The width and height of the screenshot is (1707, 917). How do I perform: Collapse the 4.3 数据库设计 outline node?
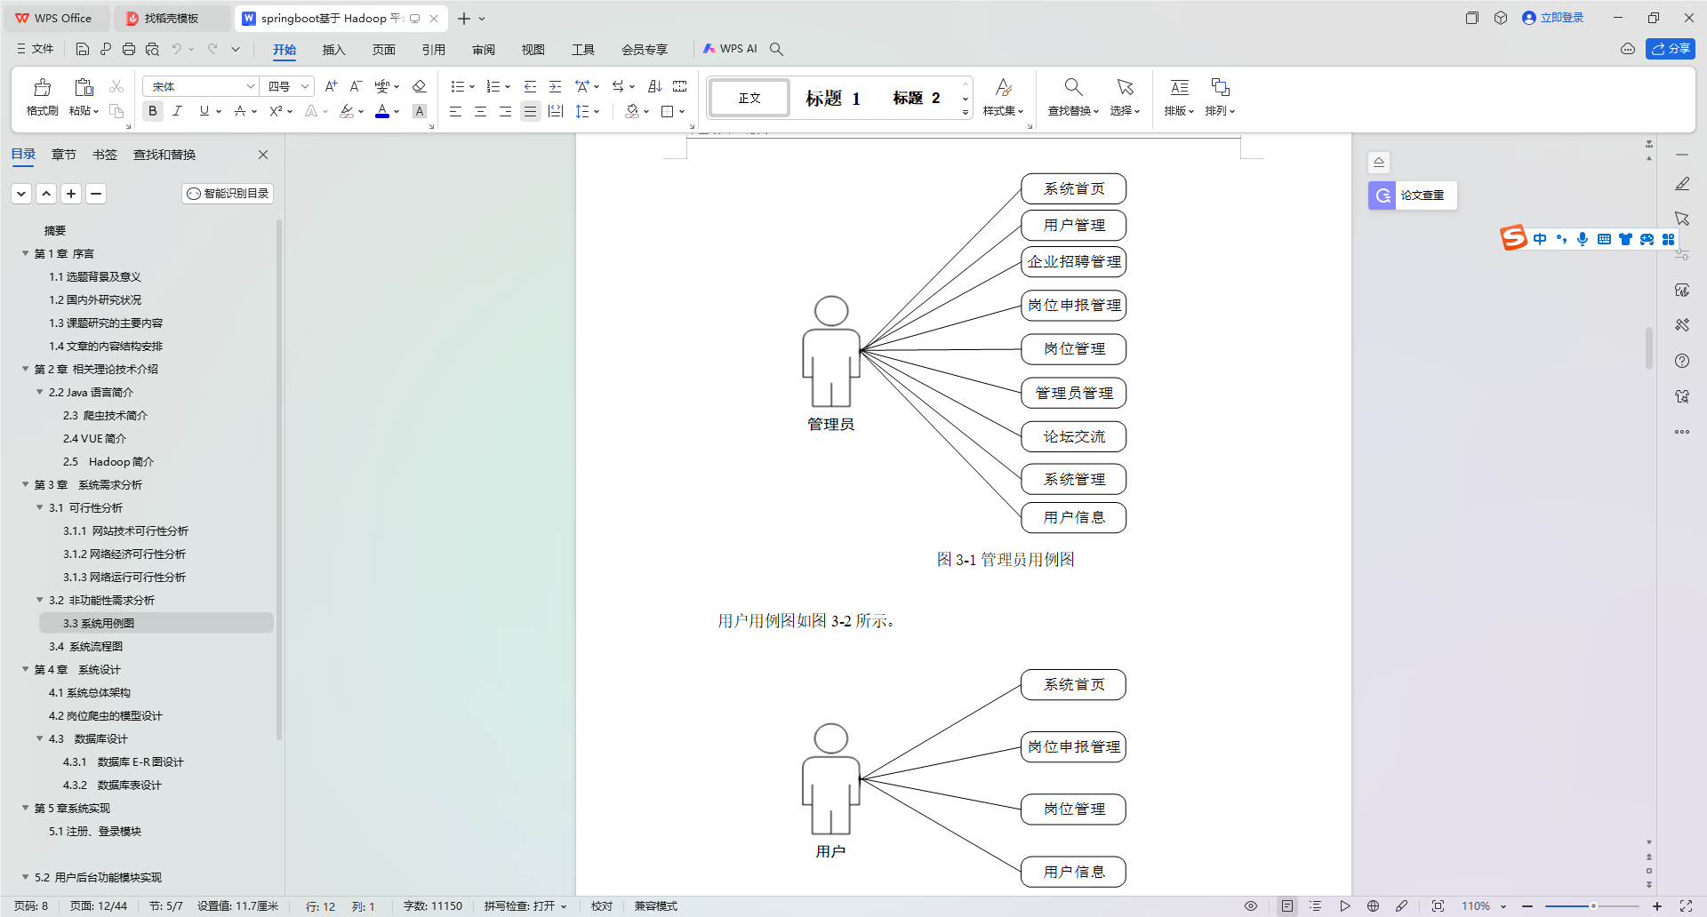40,738
